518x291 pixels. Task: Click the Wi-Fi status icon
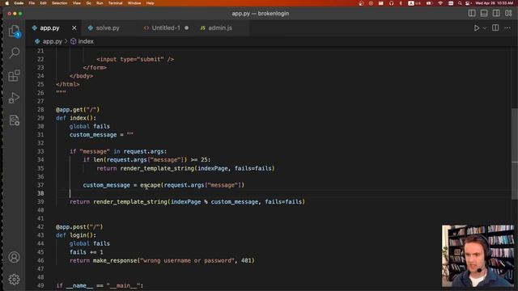(x=440, y=3)
